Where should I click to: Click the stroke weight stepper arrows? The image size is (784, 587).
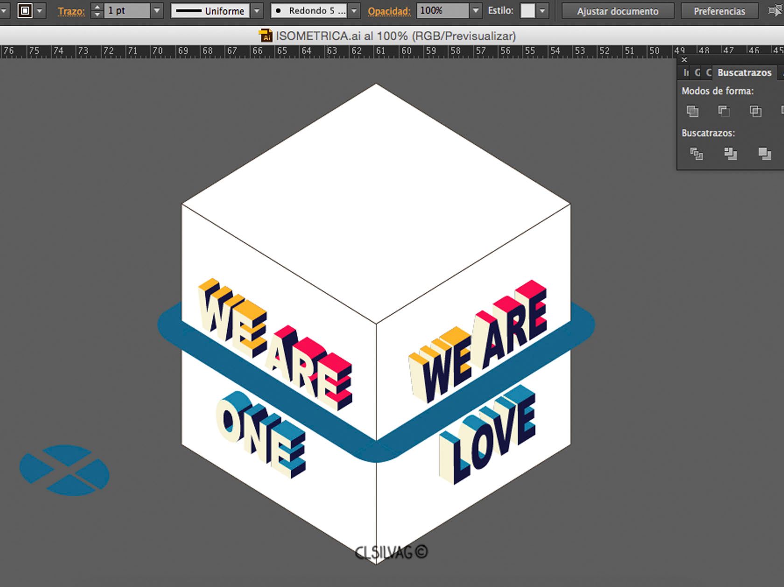(97, 10)
